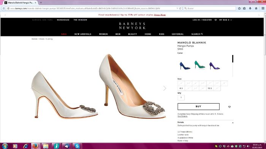Image resolution: width=266 pixels, height=149 pixels.
Task: Click the Search label in navigation
Action: [x=196, y=34]
